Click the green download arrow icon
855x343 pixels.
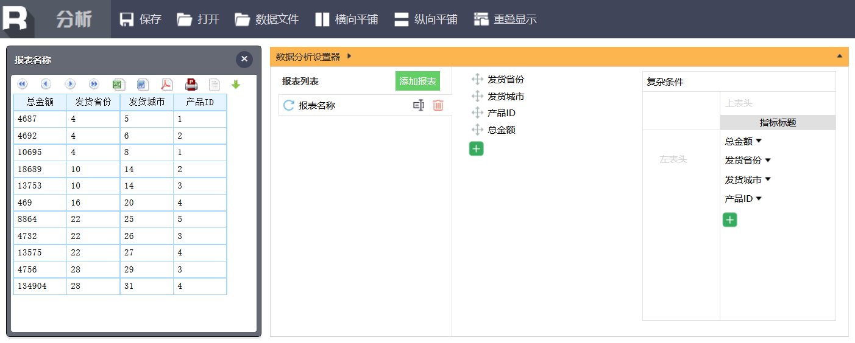236,85
